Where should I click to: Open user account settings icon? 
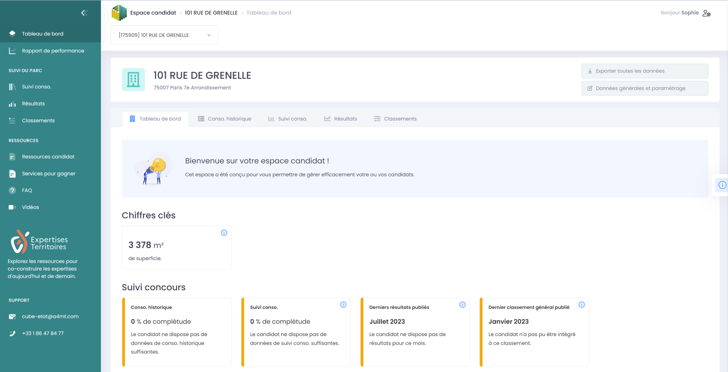pyautogui.click(x=707, y=13)
